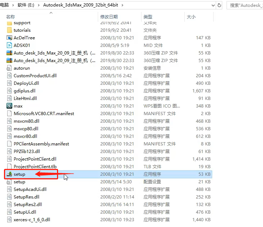This screenshot has width=263, height=227.
Task: Select the max ICO file icon
Action: pos(9,106)
